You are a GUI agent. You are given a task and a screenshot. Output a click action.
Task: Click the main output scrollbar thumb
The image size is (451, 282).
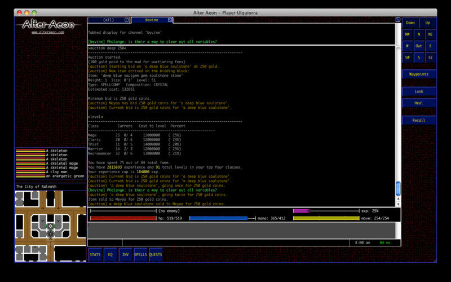click(x=398, y=188)
